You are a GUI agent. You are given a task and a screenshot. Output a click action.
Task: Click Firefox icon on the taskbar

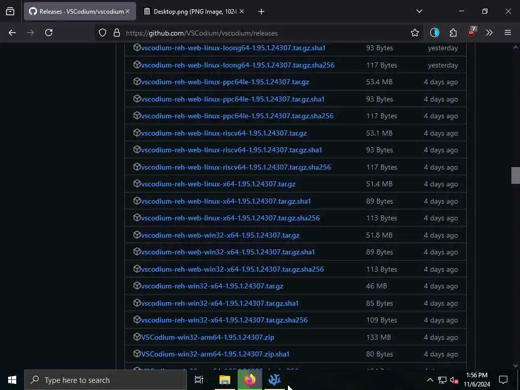(250, 380)
